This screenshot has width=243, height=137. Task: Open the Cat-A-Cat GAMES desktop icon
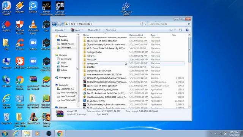tap(6, 8)
